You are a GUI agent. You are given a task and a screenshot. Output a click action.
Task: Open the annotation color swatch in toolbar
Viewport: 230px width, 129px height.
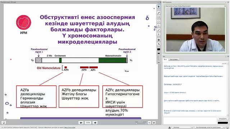click(x=159, y=49)
